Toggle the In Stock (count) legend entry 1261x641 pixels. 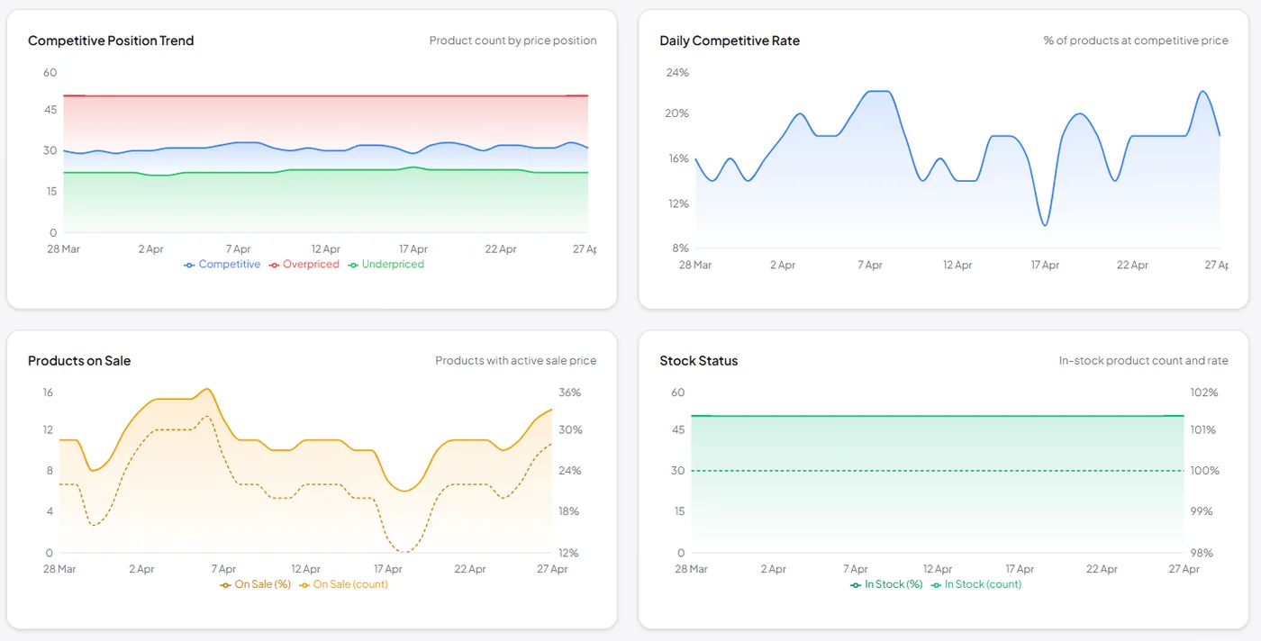tap(975, 584)
